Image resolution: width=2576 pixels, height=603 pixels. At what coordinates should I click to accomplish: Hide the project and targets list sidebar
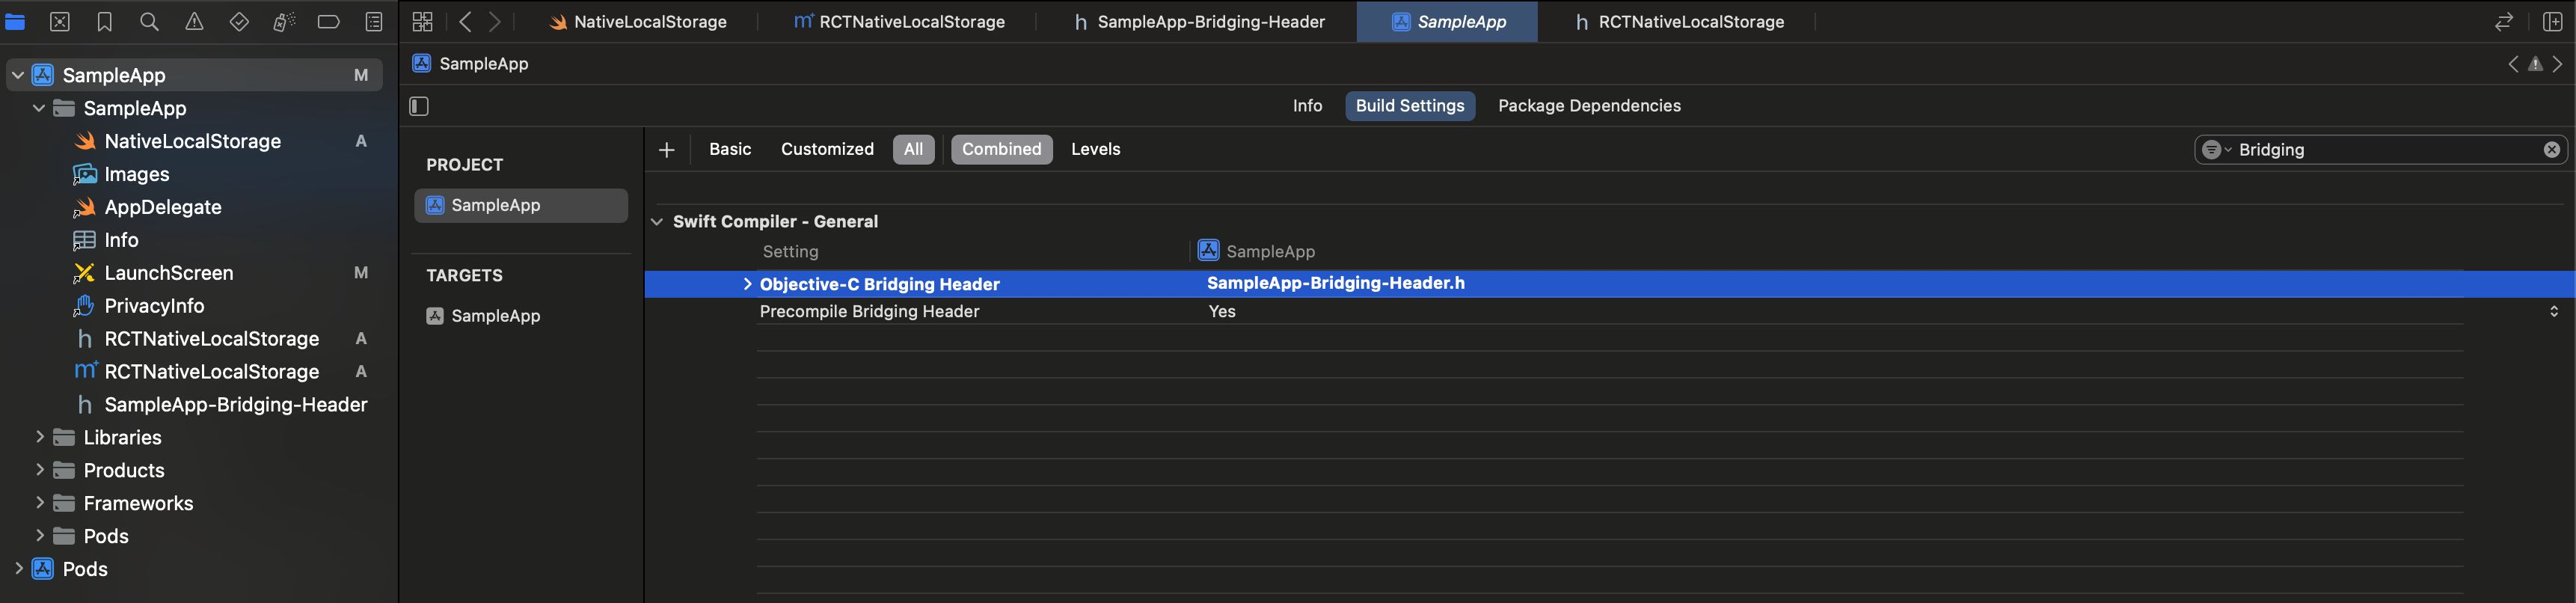coord(419,106)
